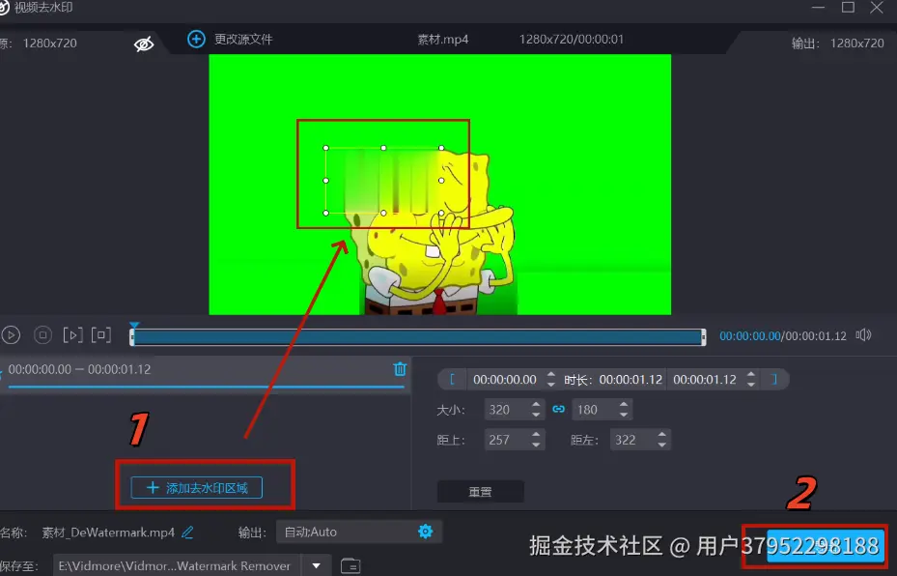Click the top-right handle of the watermark box
This screenshot has height=576, width=897.
441,148
